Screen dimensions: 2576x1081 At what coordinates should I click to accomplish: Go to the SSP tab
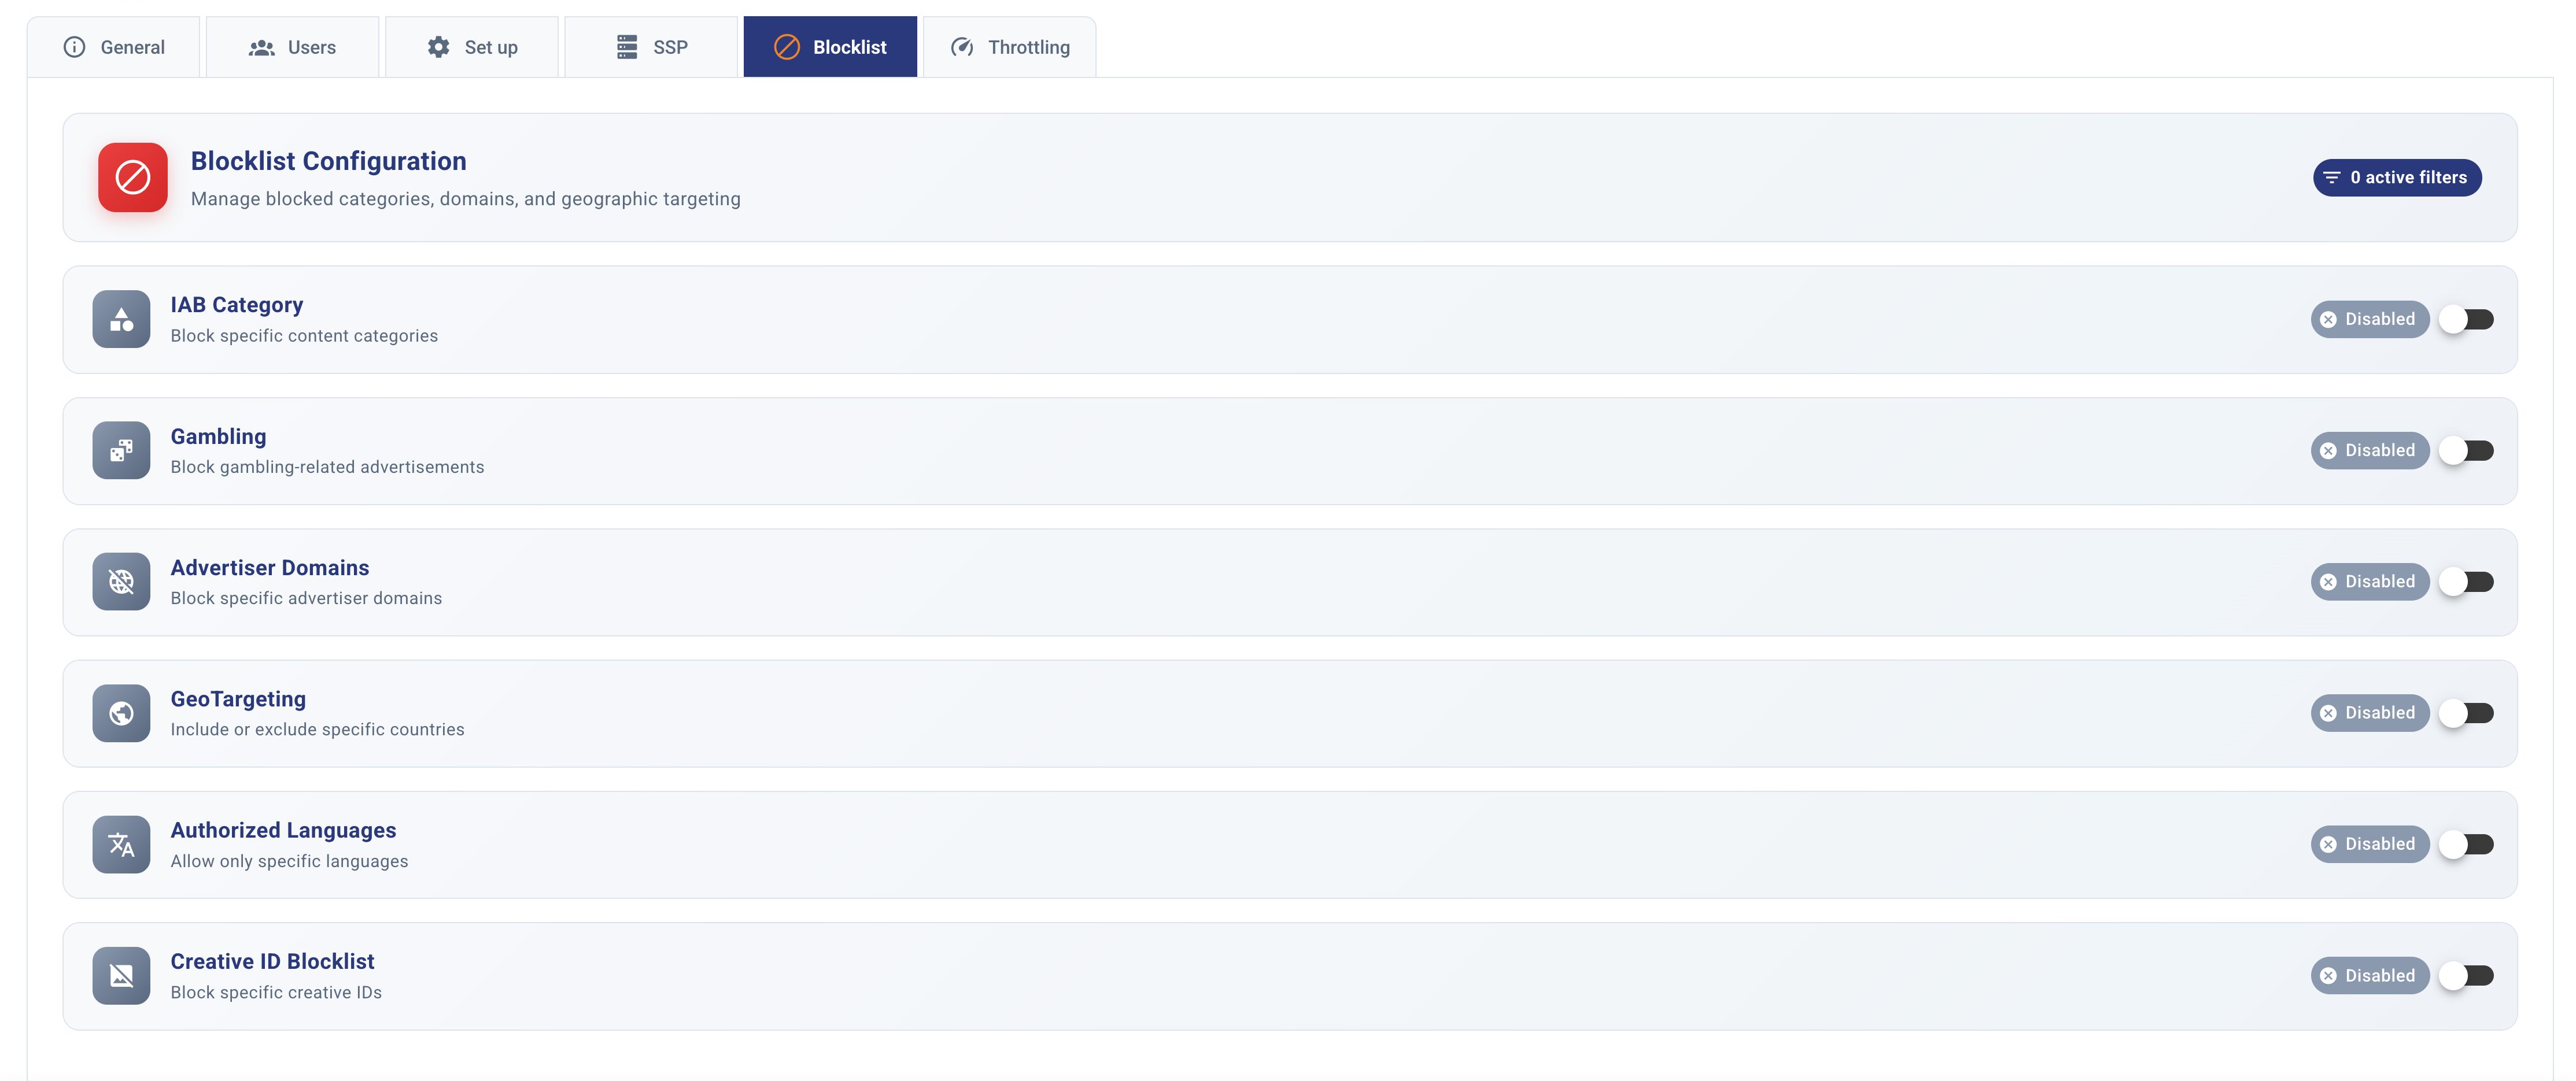(x=651, y=47)
